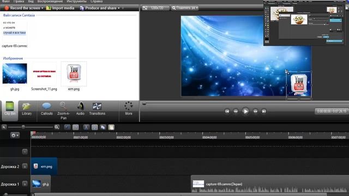Open the Transitions tool

tap(97, 109)
